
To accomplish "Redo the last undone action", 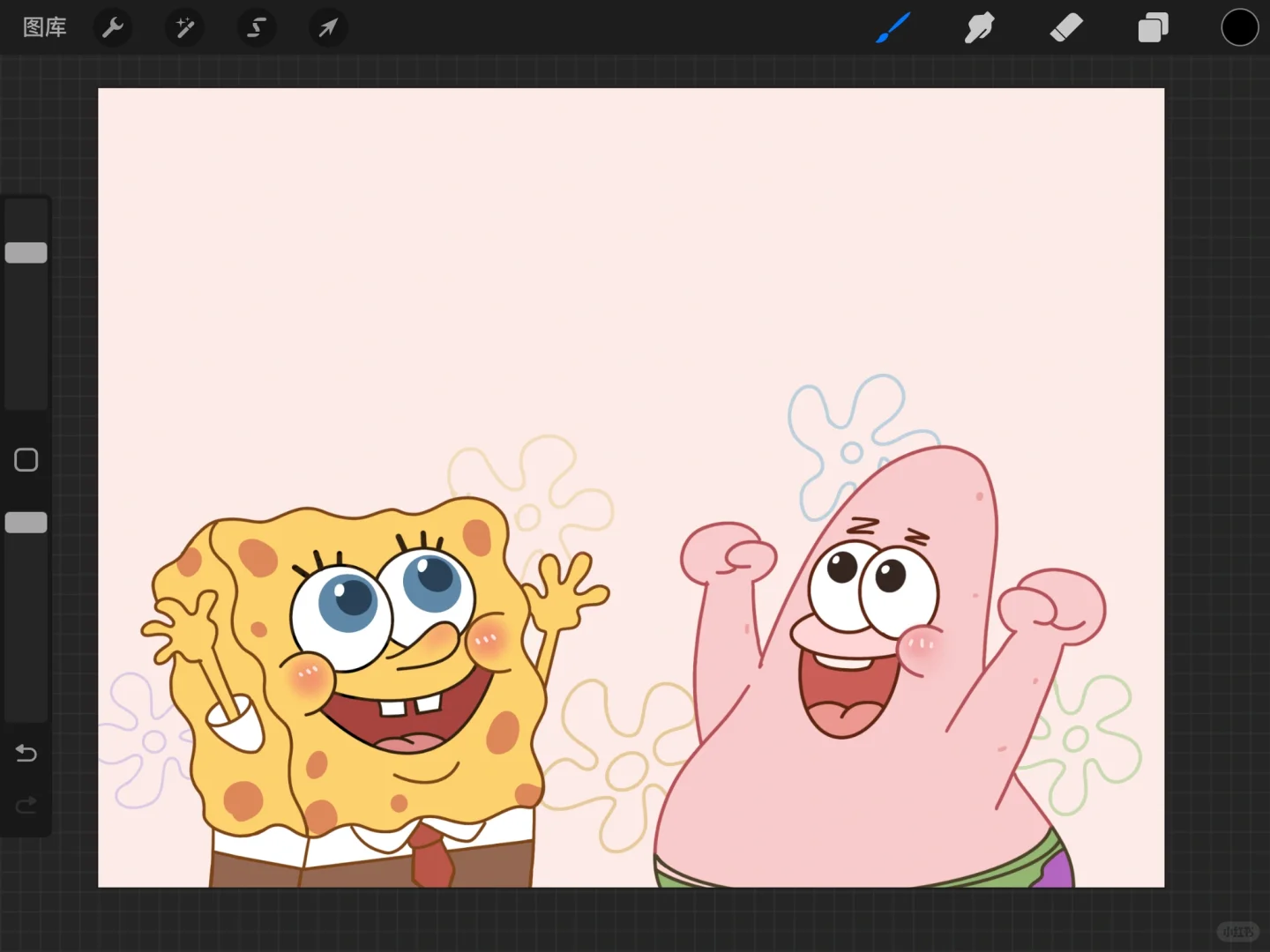I will (26, 805).
